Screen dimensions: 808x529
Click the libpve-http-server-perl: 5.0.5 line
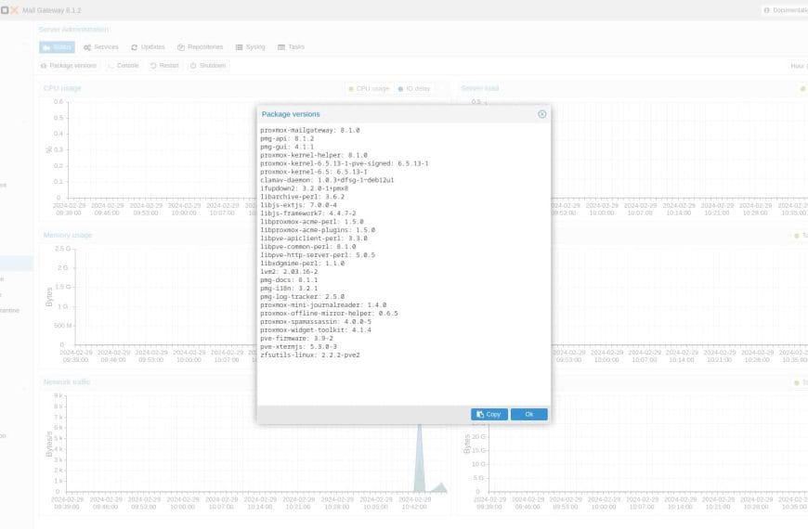(318, 255)
